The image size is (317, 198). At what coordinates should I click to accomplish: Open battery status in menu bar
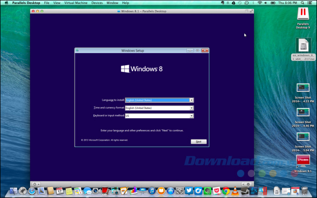point(273,3)
